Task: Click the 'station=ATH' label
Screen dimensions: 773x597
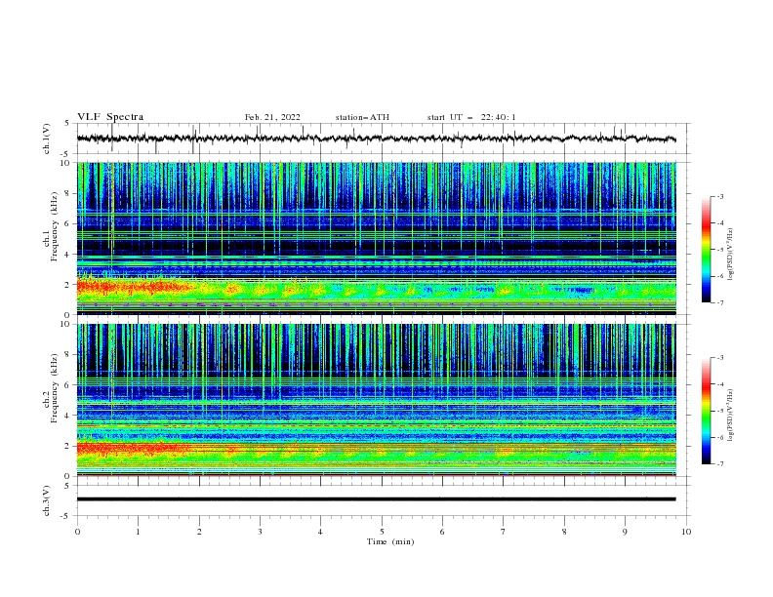Action: 362,117
